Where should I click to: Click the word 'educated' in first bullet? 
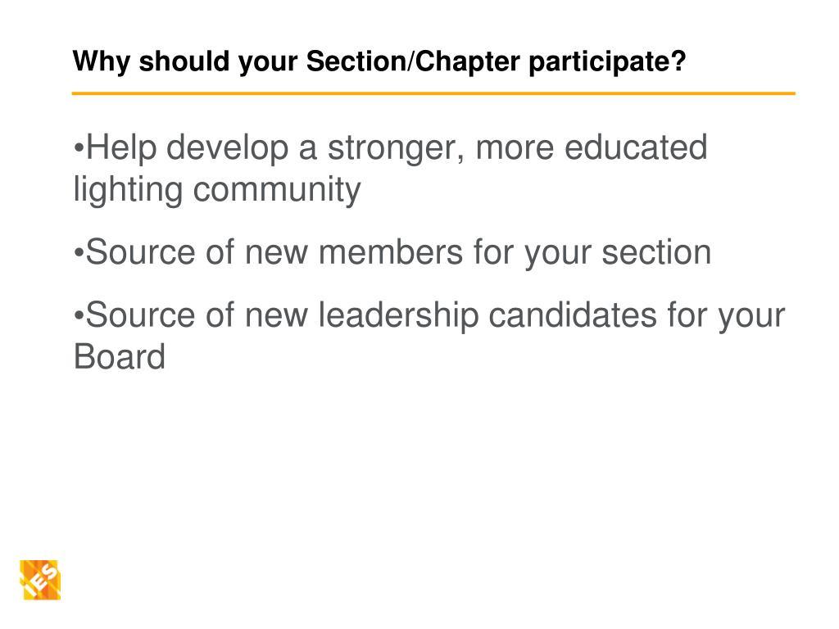(x=636, y=147)
